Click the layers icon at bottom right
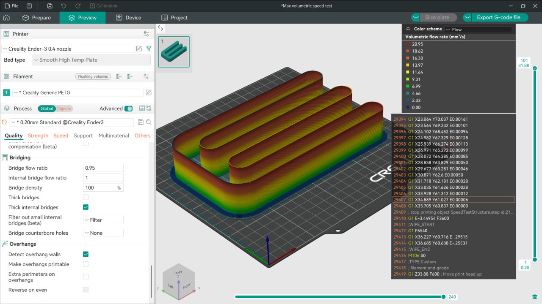Image resolution: width=542 pixels, height=304 pixels. pyautogui.click(x=535, y=297)
